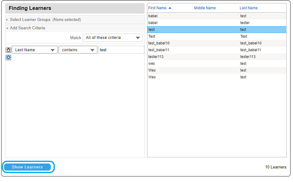The height and width of the screenshot is (182, 293).
Task: Open the contains operator dropdown
Action: tap(78, 50)
